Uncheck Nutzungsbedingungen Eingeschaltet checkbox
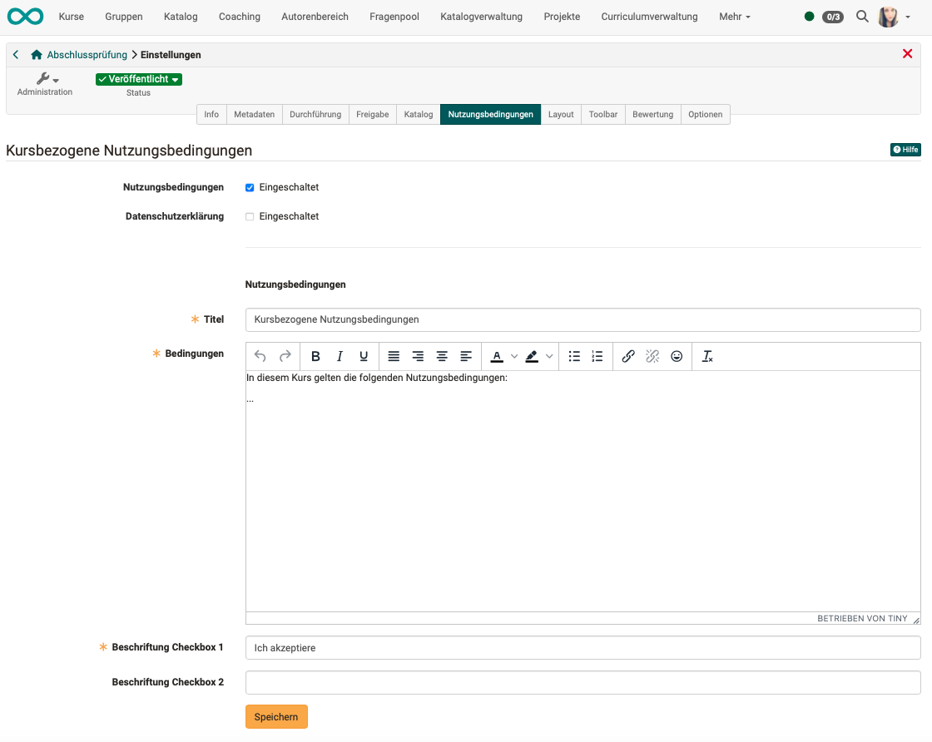 250,188
